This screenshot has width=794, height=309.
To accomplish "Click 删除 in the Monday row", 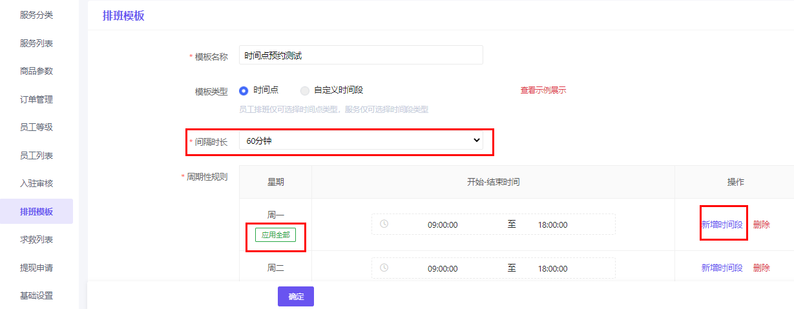I will coord(761,224).
